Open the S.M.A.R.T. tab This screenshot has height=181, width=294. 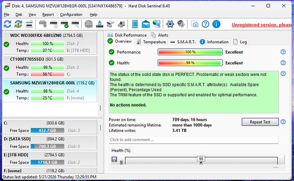183,42
